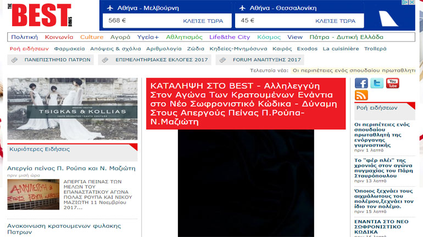Open the Life&the City section
Image resolution: width=423 pixels, height=237 pixels.
(x=230, y=37)
